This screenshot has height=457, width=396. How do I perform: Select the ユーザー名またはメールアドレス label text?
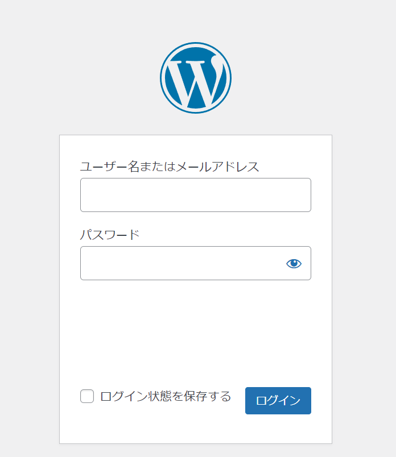pyautogui.click(x=170, y=167)
